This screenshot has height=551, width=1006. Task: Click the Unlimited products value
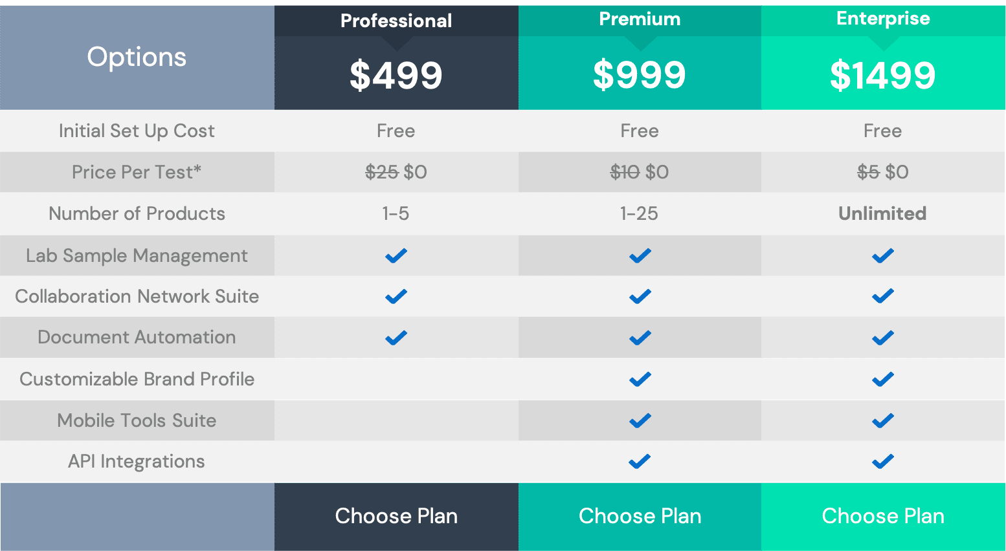(882, 213)
